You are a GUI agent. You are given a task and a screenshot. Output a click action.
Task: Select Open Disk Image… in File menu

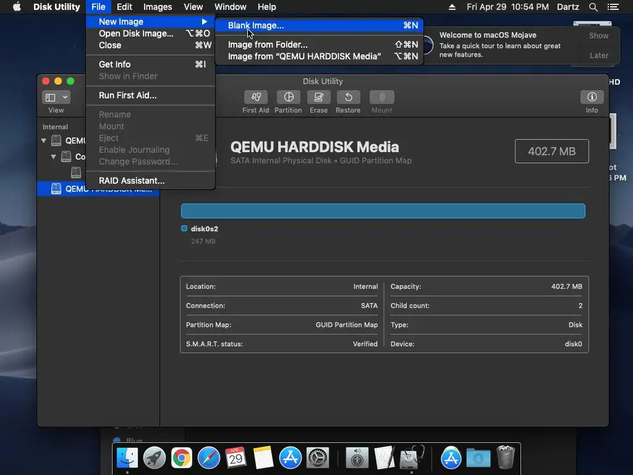(x=151, y=33)
